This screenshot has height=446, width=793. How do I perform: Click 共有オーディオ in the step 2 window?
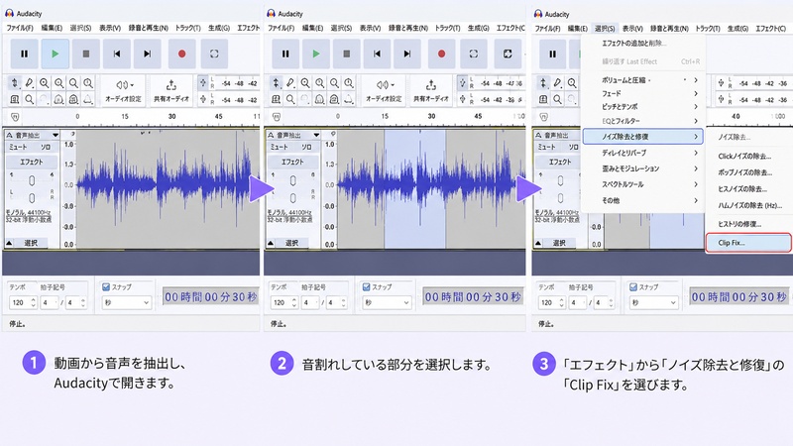tap(431, 91)
